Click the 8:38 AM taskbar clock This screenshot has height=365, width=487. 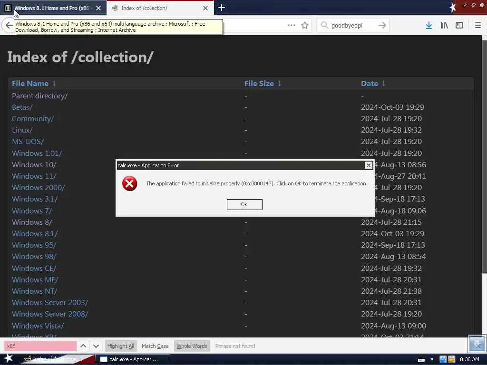tap(469, 359)
